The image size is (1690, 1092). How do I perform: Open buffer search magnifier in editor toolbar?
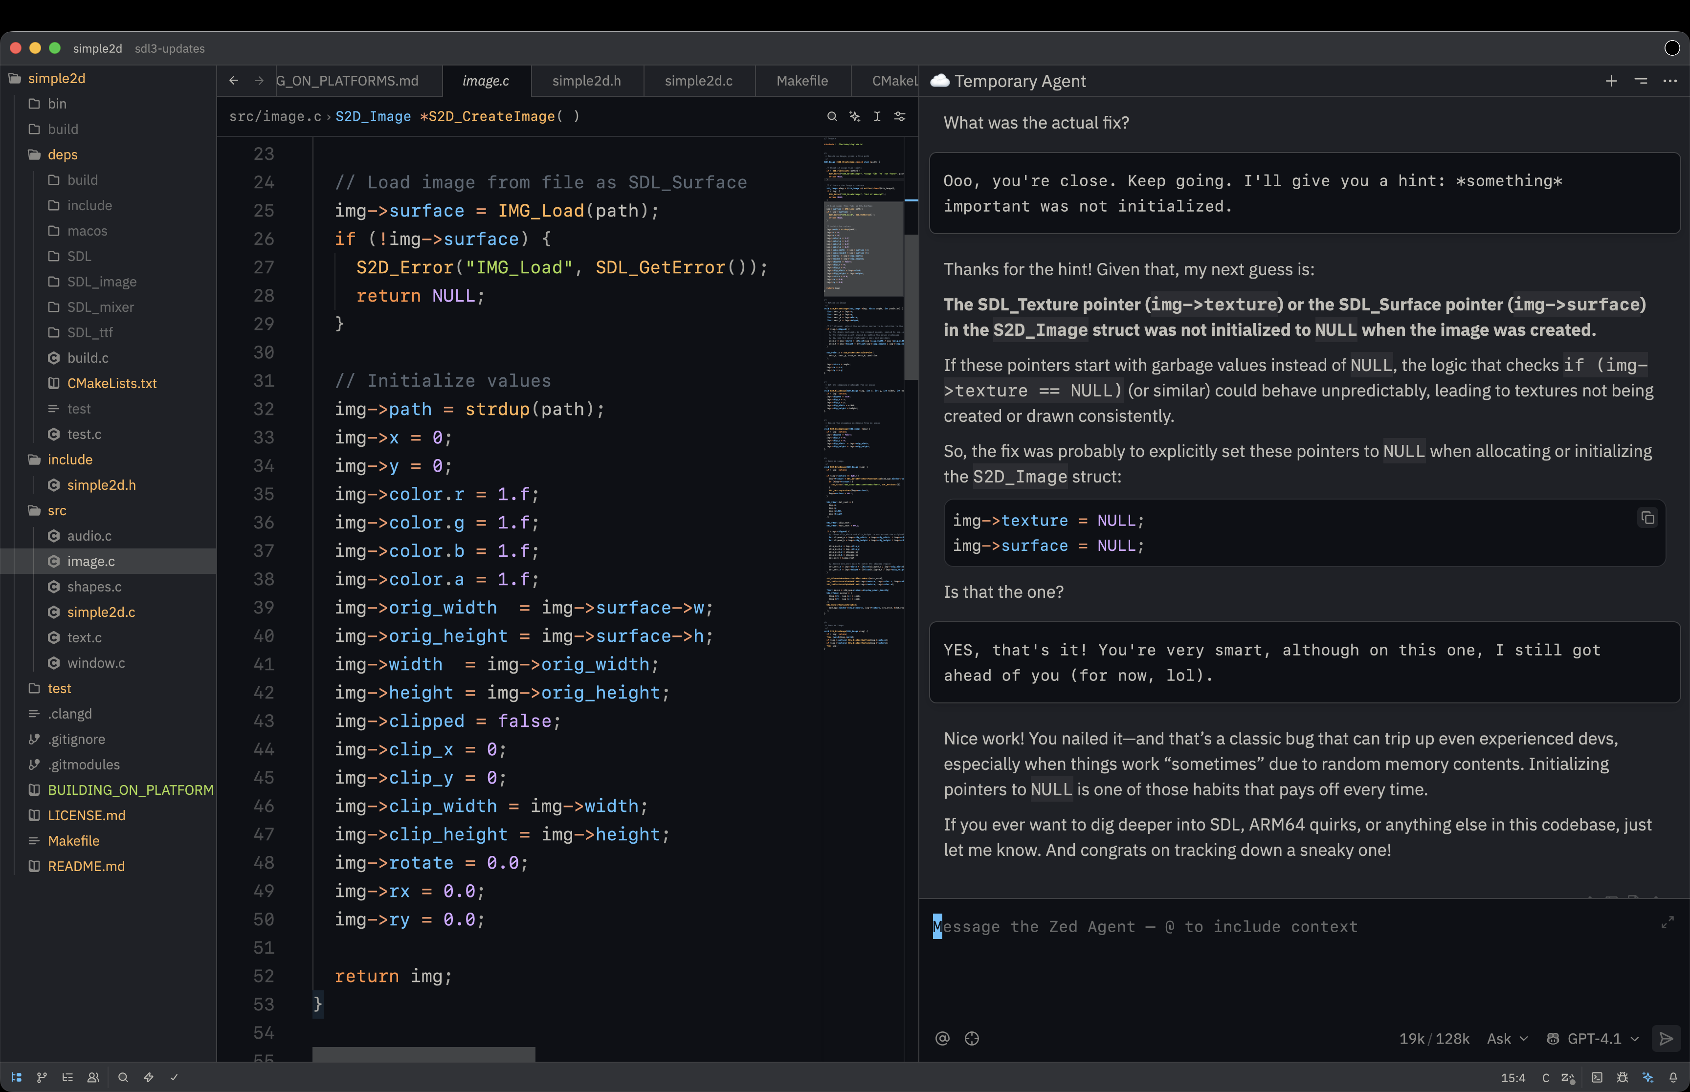tap(832, 116)
